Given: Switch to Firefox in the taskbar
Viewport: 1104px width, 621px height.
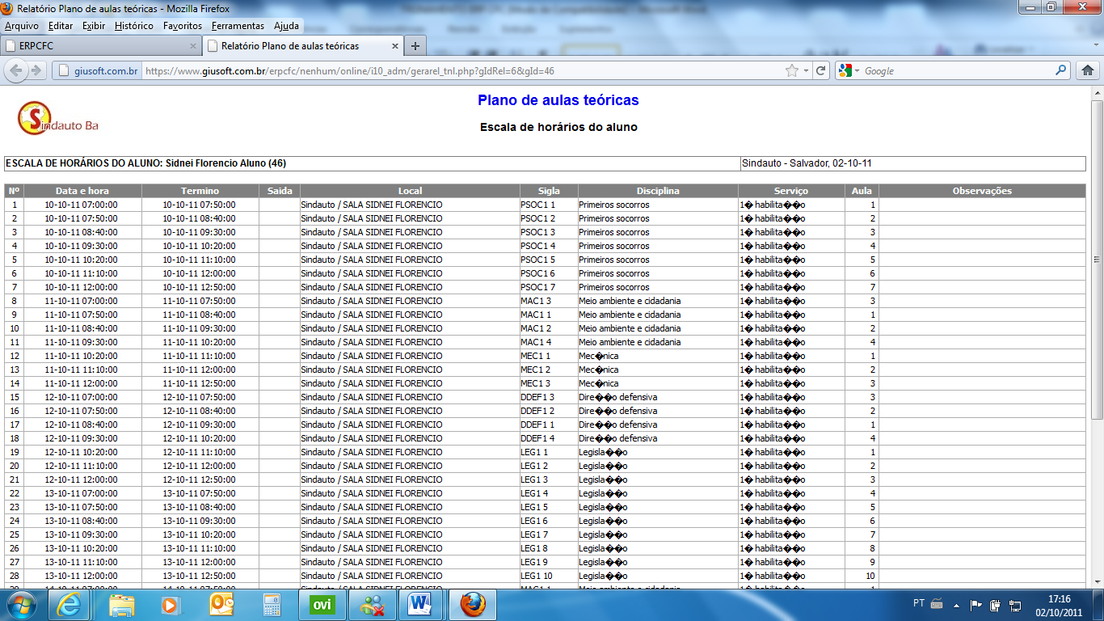Looking at the screenshot, I should (473, 604).
